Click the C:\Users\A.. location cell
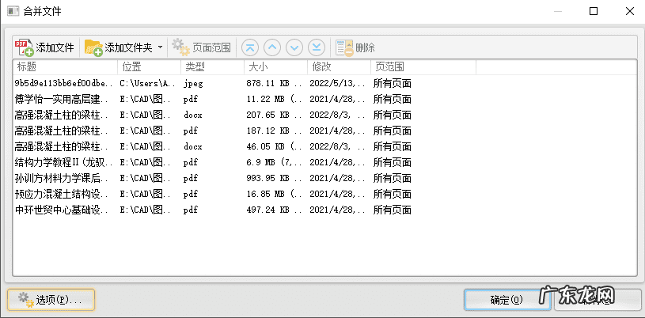The image size is (645, 318). 148,84
